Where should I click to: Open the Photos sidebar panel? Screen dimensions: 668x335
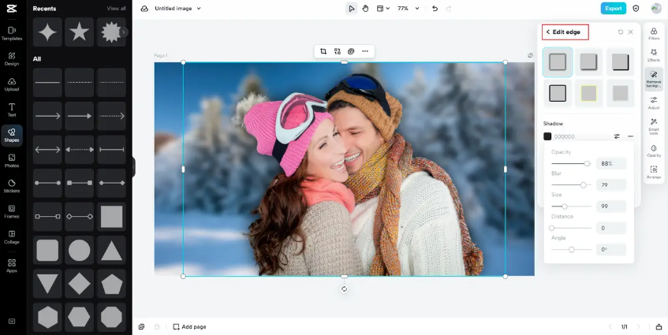point(12,161)
